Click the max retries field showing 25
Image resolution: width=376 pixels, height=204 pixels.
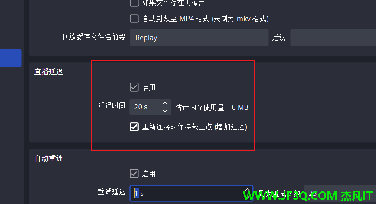pos(340,193)
